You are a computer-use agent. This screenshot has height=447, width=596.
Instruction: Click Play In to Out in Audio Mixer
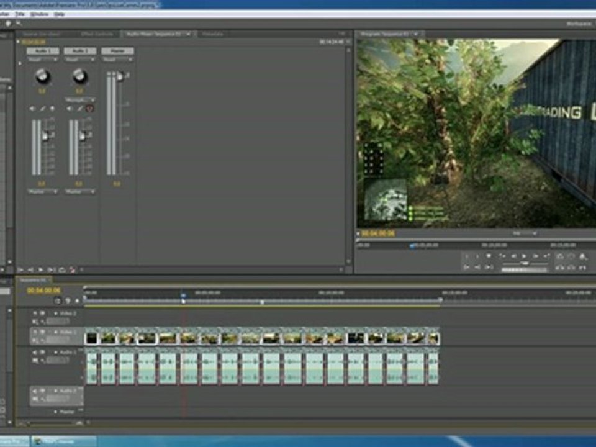[52, 269]
